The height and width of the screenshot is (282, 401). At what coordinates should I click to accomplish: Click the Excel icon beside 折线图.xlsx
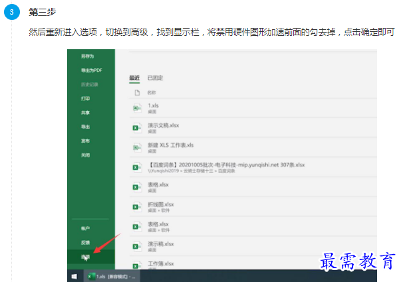click(x=137, y=207)
